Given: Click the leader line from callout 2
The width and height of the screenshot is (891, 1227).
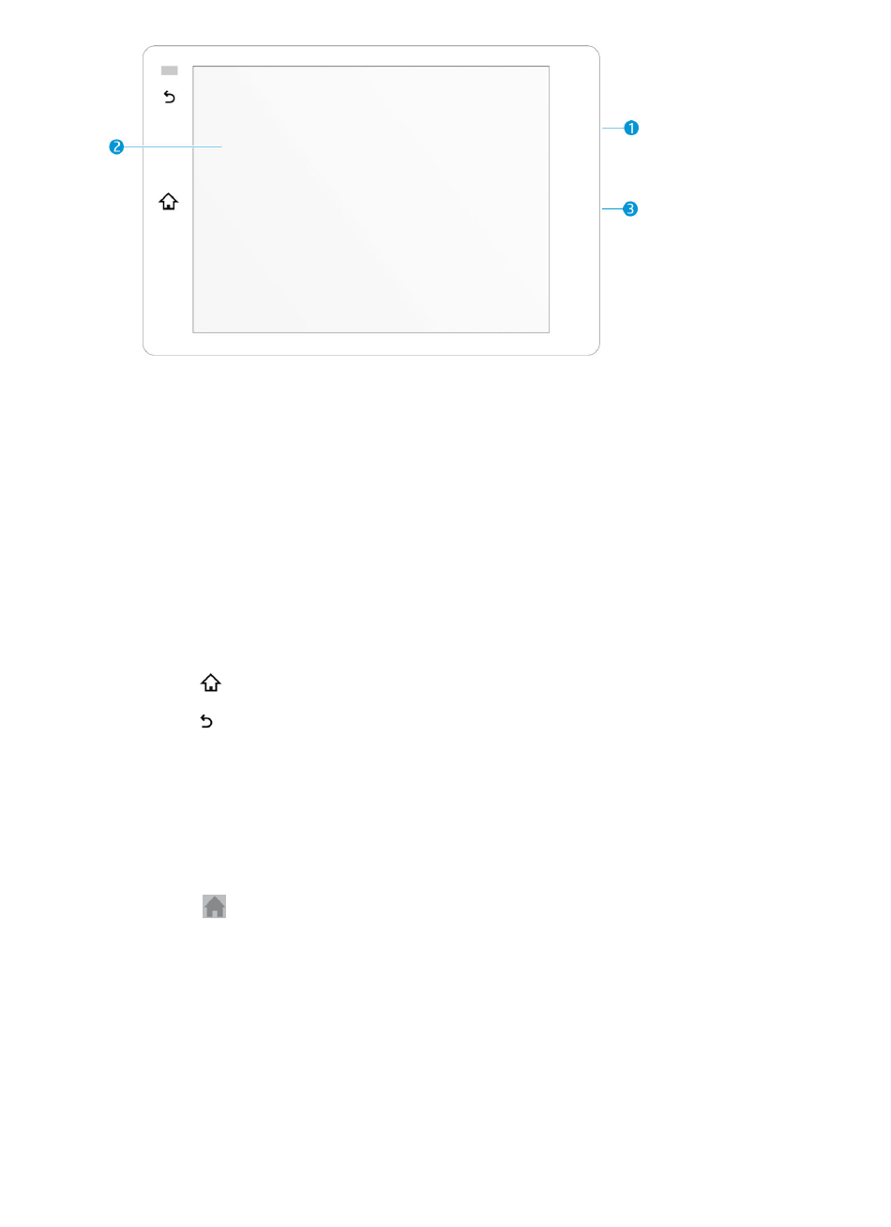Looking at the screenshot, I should click(173, 146).
